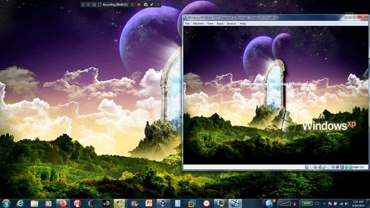
Task: Stop the screen recording
Action: (x=139, y=5)
